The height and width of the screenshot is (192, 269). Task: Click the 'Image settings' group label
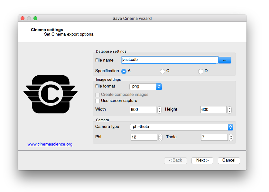coord(108,79)
